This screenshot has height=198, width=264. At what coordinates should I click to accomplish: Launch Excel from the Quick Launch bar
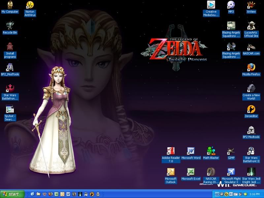(x=56, y=194)
